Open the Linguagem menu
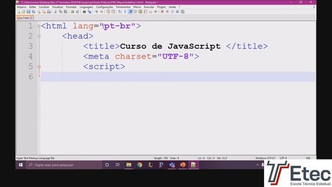The height and width of the screenshot is (187, 332). (x=87, y=7)
